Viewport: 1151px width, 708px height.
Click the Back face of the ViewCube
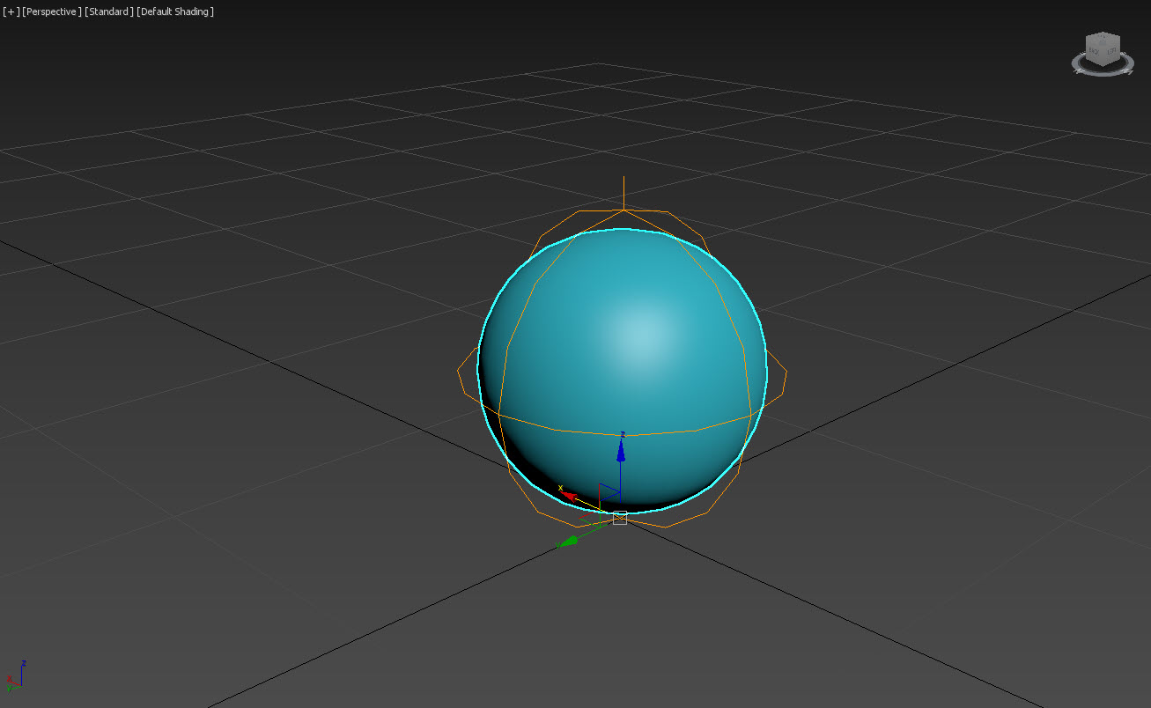[1094, 50]
